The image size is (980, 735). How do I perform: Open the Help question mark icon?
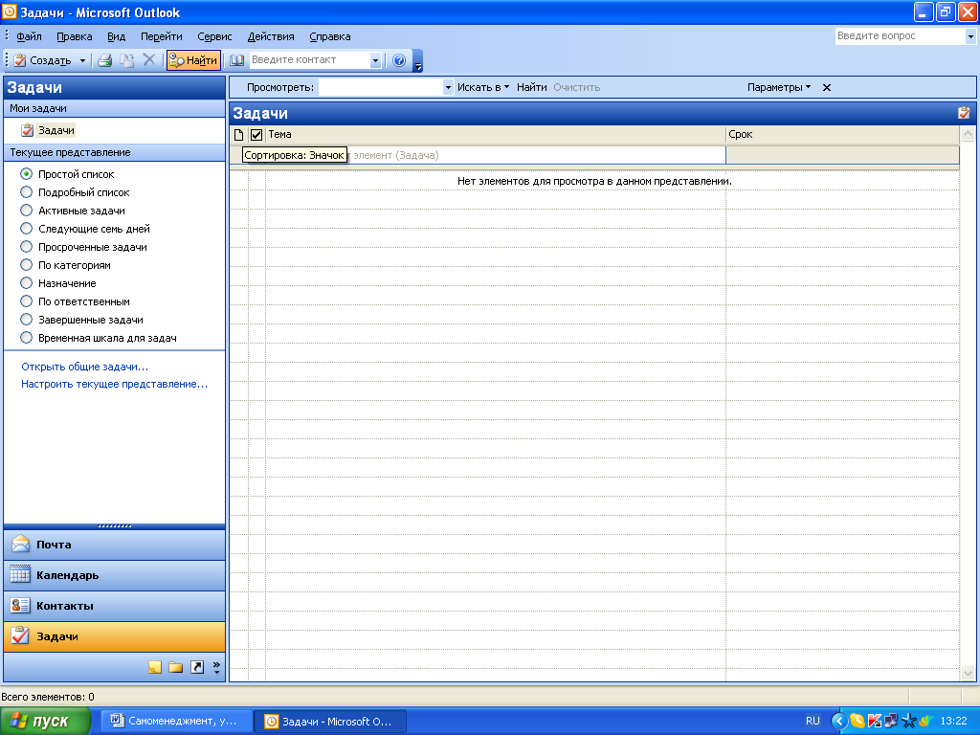tap(399, 60)
